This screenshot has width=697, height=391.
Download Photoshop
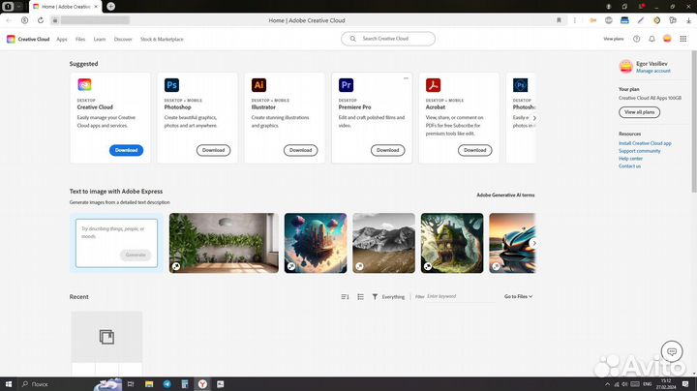pyautogui.click(x=213, y=150)
